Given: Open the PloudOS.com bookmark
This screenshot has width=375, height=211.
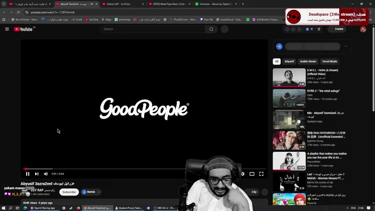Looking at the screenshot, I should (183, 20).
